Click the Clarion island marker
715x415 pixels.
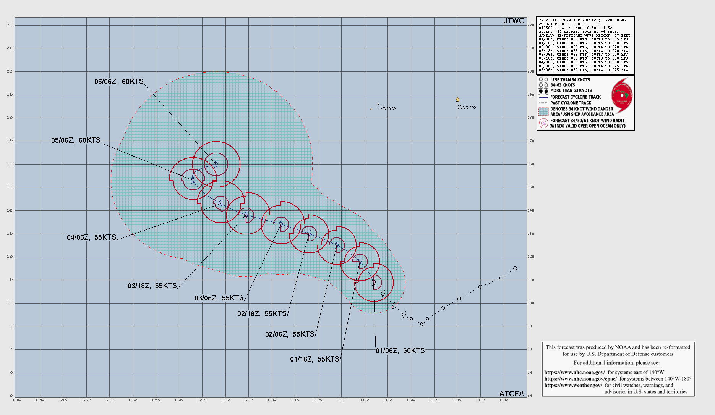[378, 104]
